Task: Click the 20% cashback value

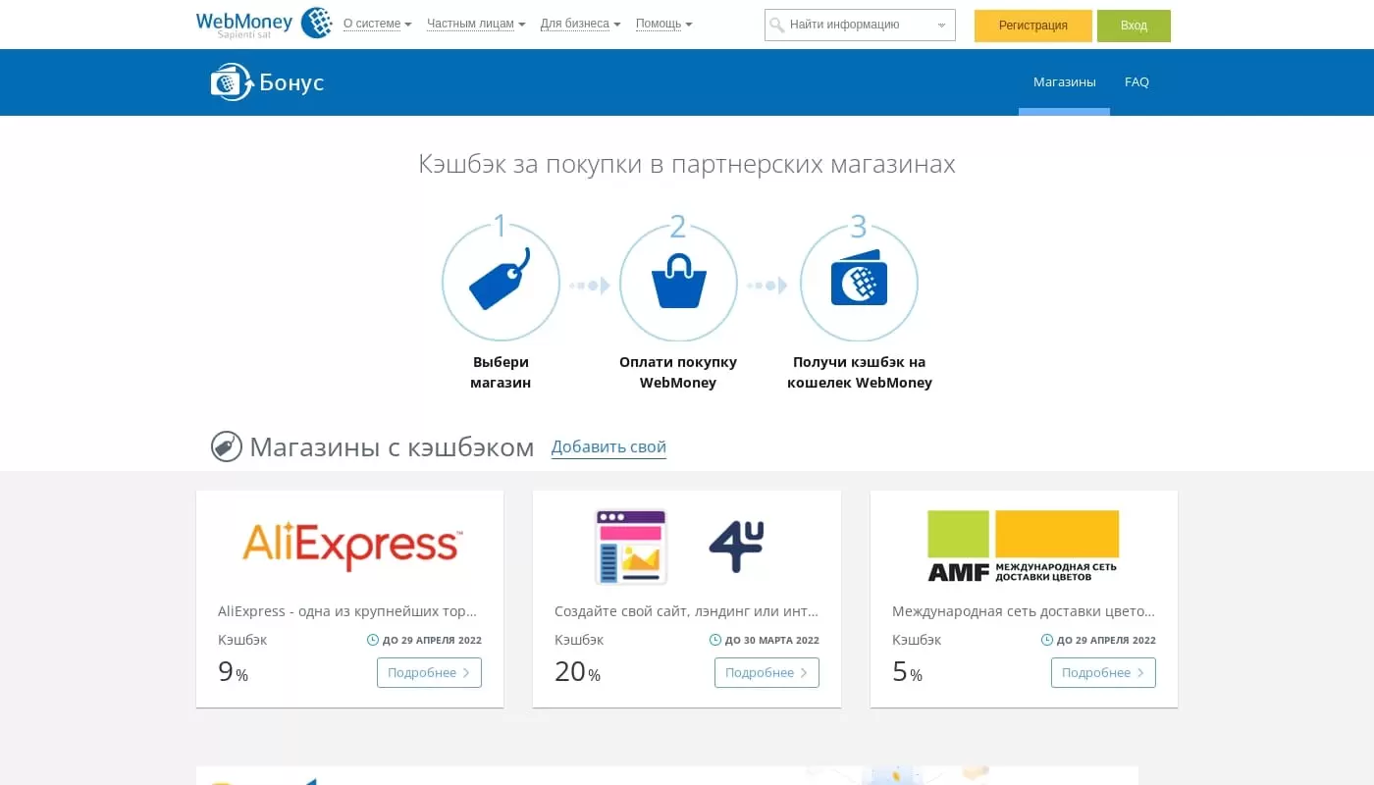Action: (x=577, y=672)
